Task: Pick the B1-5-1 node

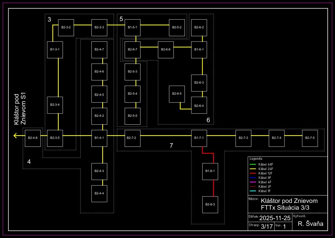Action: pyautogui.click(x=133, y=27)
